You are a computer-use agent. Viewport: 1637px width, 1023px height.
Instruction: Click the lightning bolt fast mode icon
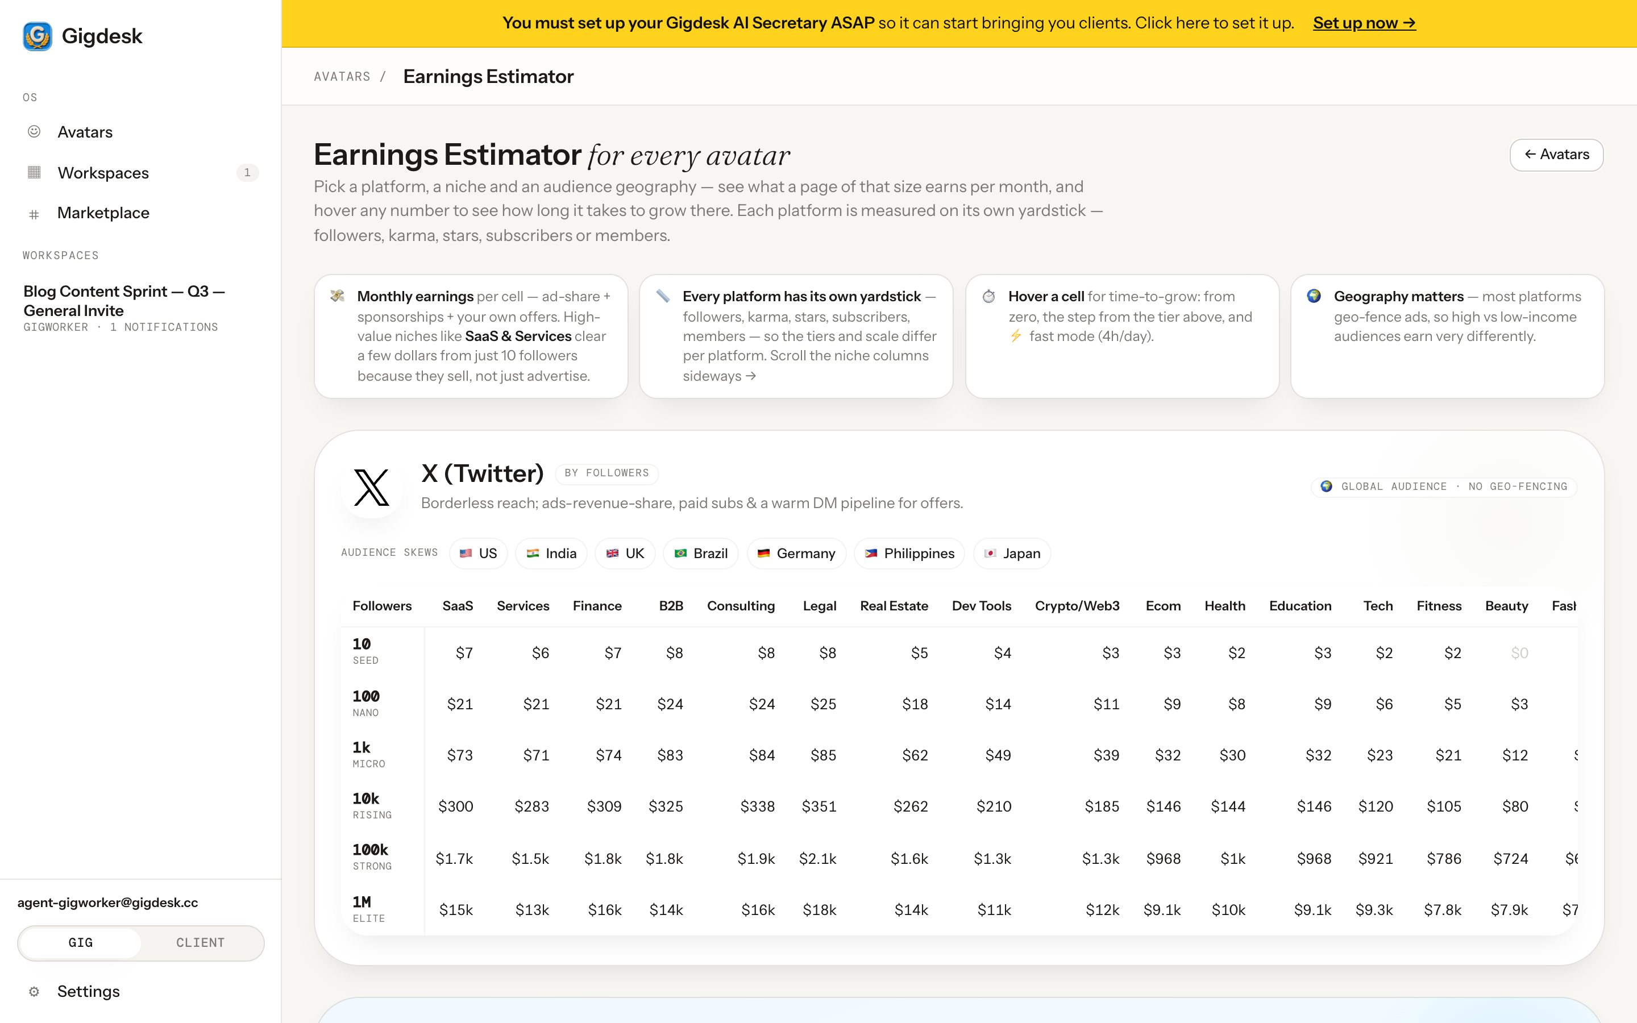pyautogui.click(x=1015, y=335)
